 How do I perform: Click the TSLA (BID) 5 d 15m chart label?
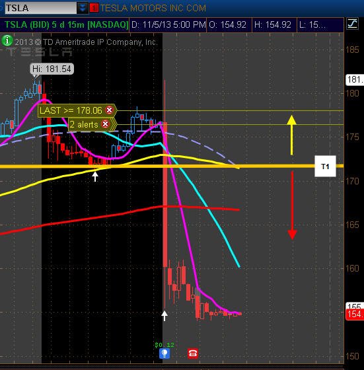point(66,24)
